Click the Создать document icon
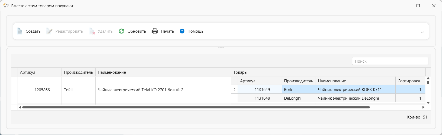The image size is (442, 135). coord(20,31)
